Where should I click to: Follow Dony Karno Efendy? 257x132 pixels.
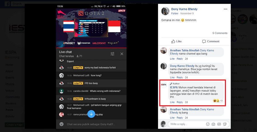pyautogui.click(x=175, y=13)
